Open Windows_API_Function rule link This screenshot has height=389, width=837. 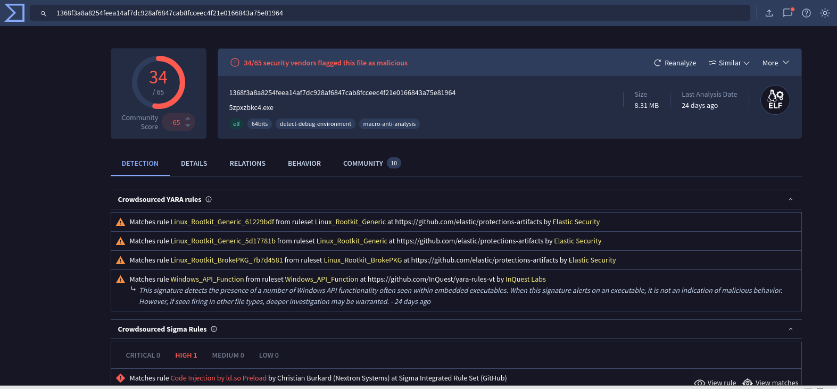click(x=208, y=280)
